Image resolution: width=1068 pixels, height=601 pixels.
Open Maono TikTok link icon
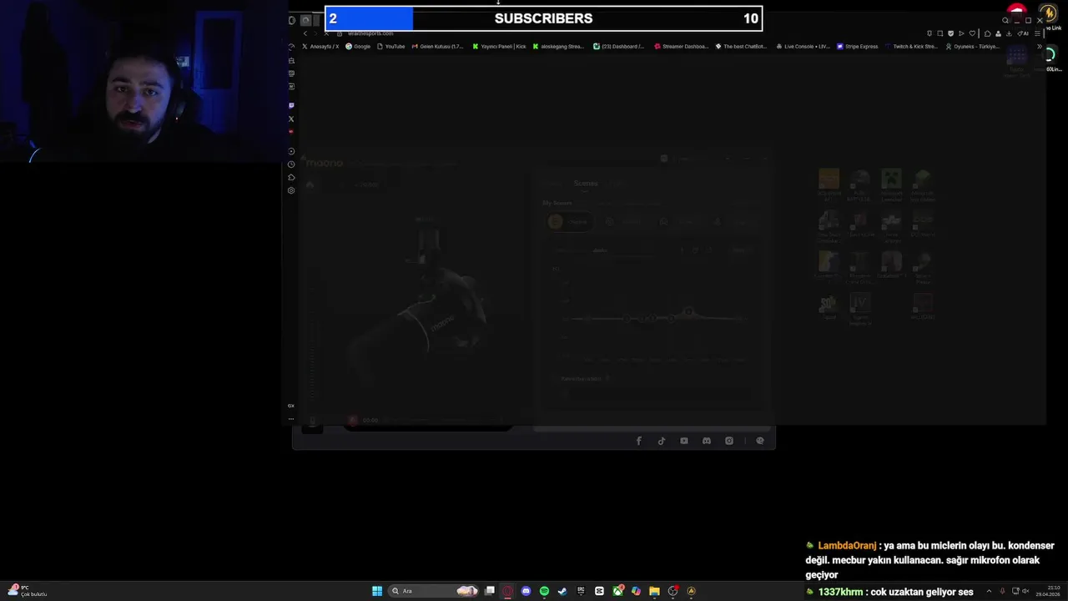(x=662, y=441)
